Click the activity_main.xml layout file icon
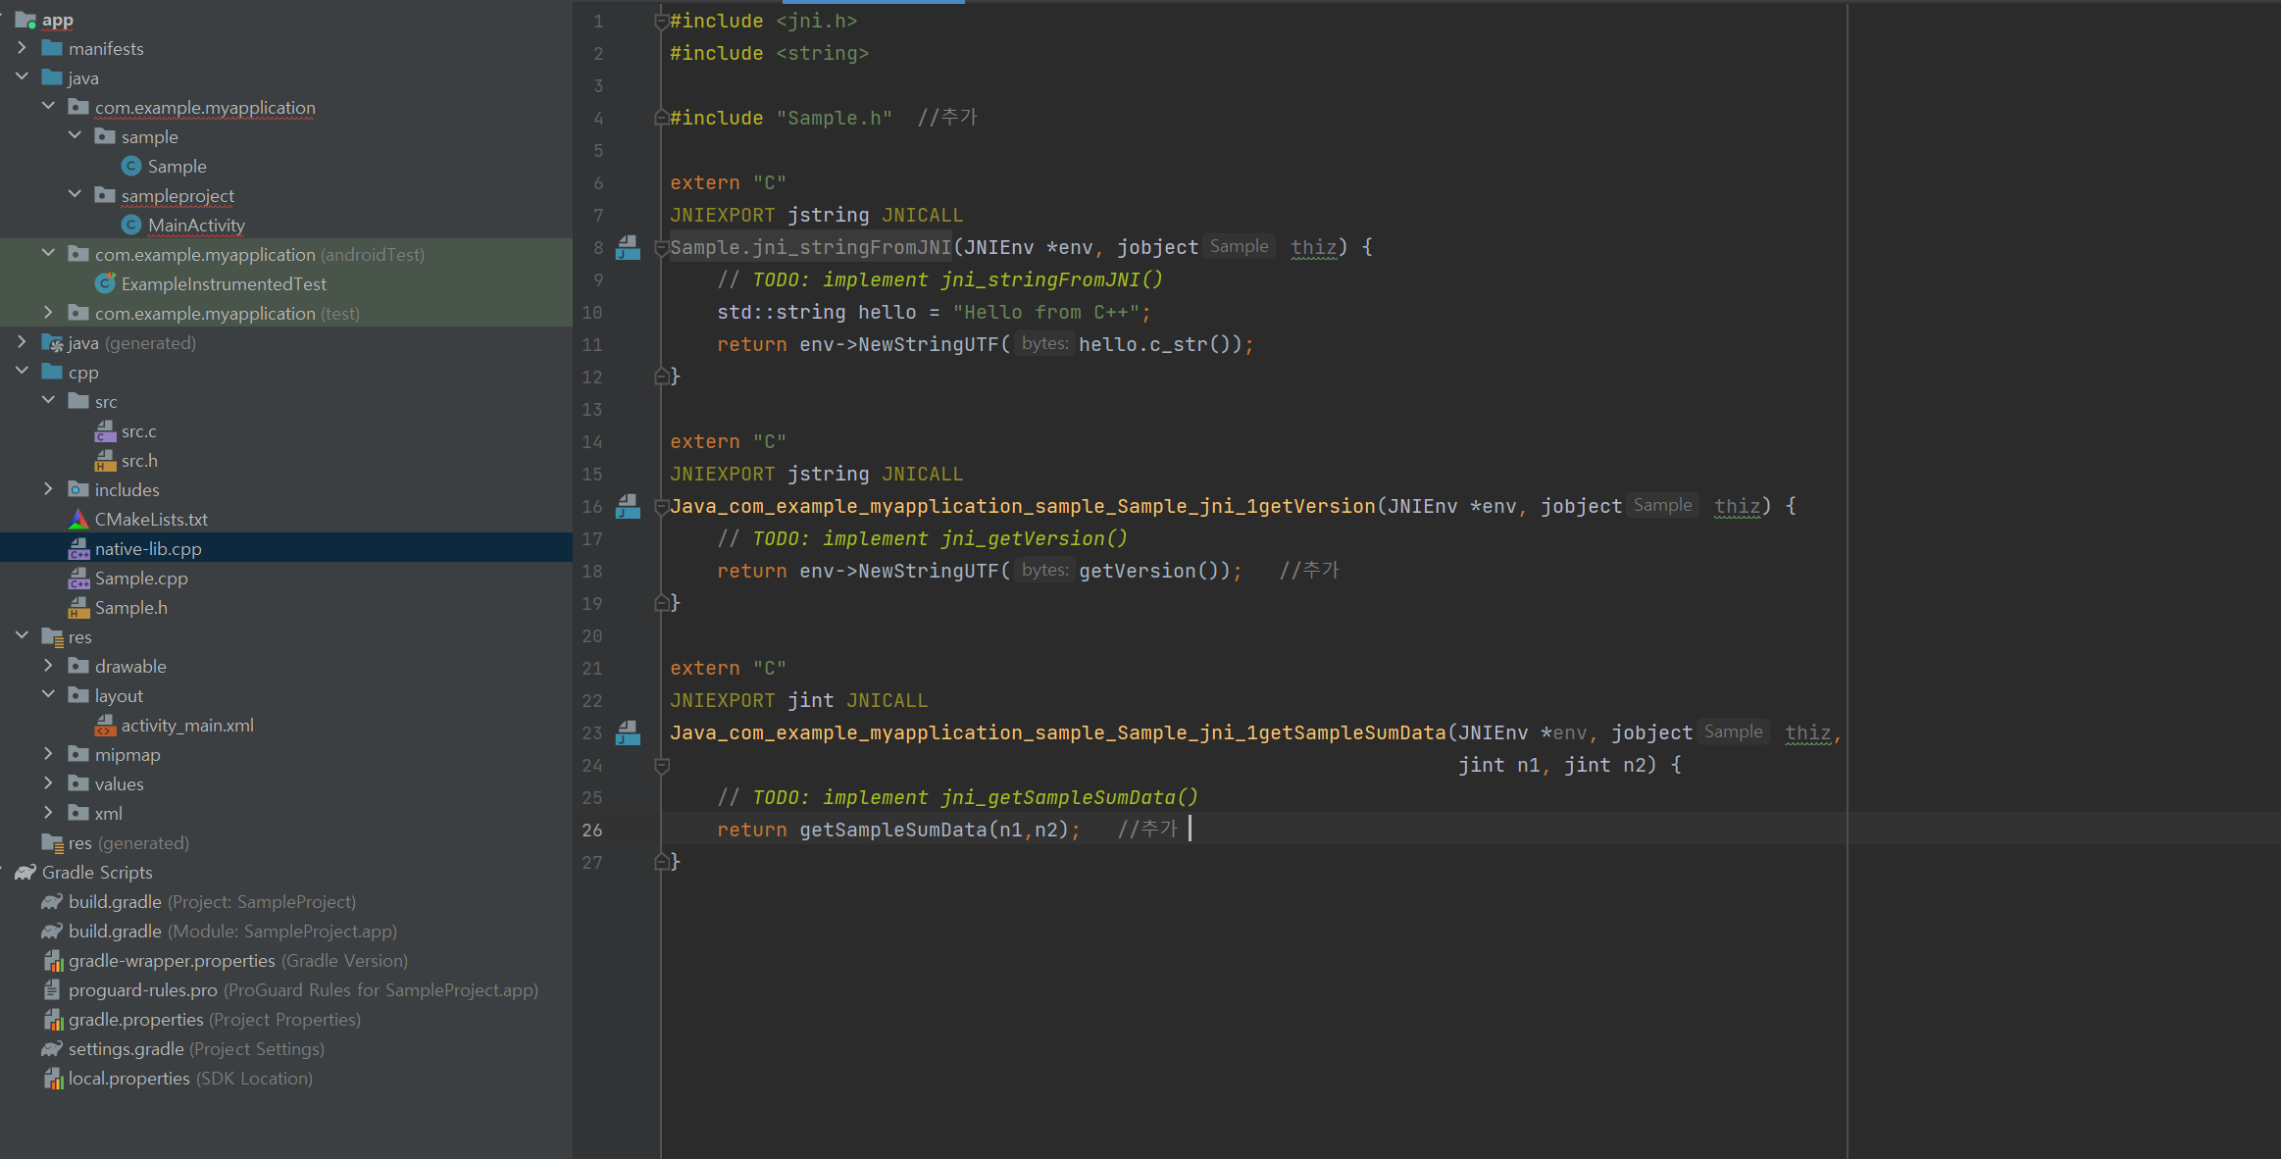 [105, 726]
